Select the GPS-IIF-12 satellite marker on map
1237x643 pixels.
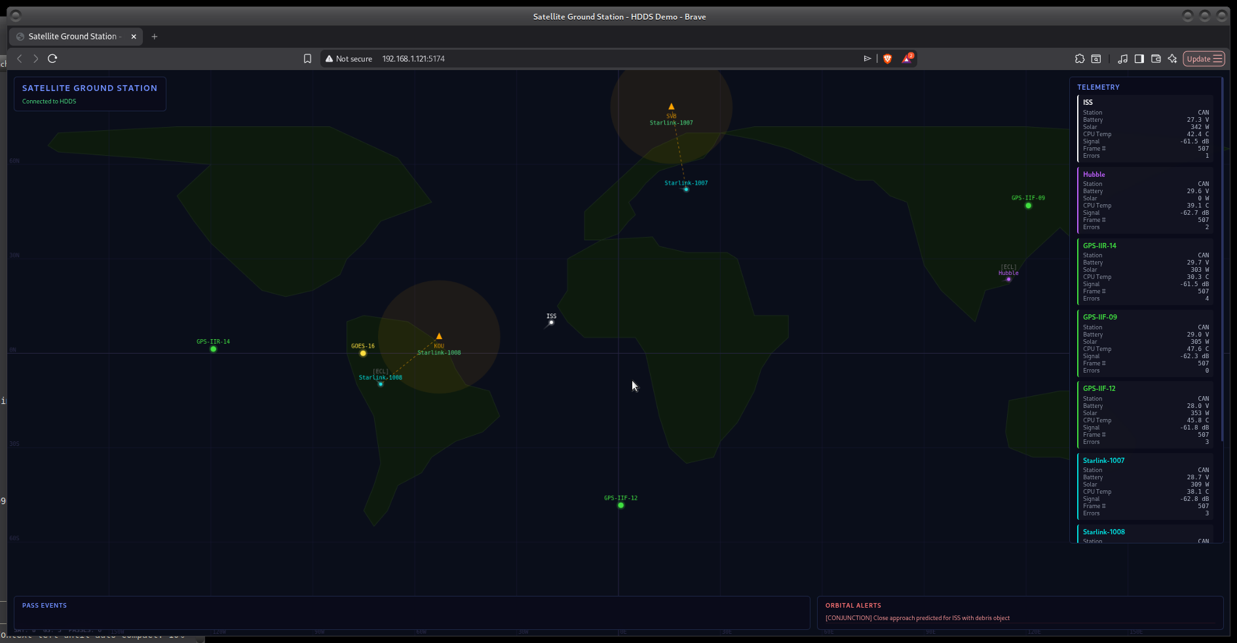(x=620, y=505)
